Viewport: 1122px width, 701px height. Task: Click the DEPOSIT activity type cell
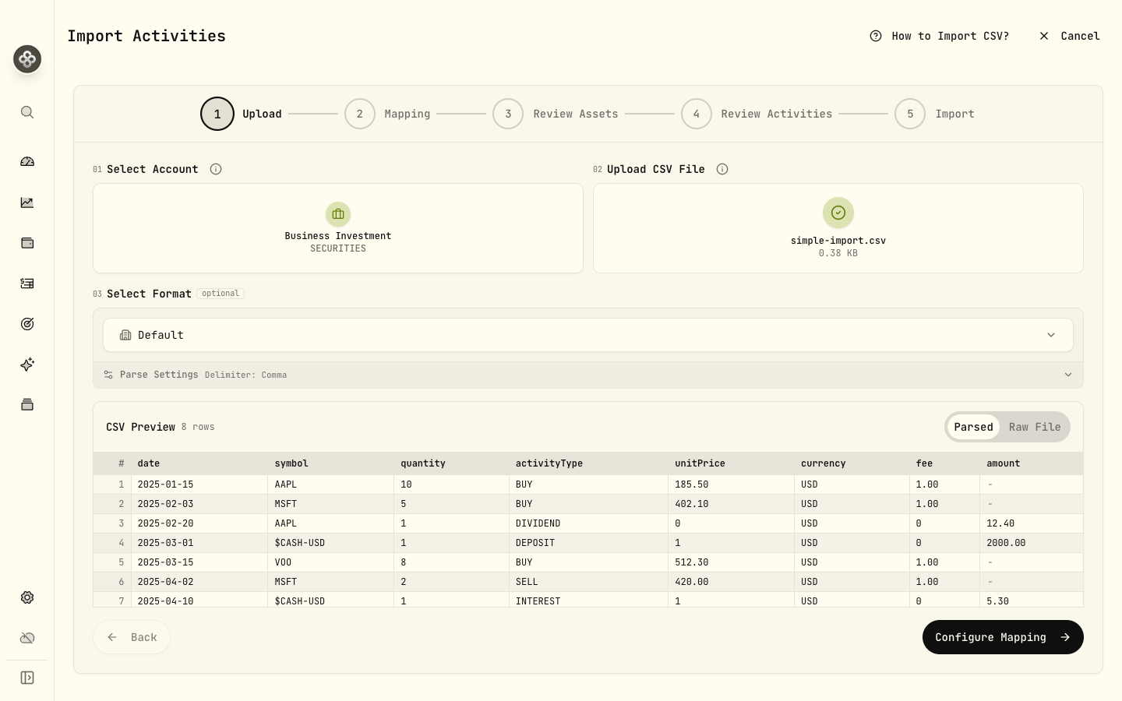pyautogui.click(x=588, y=543)
